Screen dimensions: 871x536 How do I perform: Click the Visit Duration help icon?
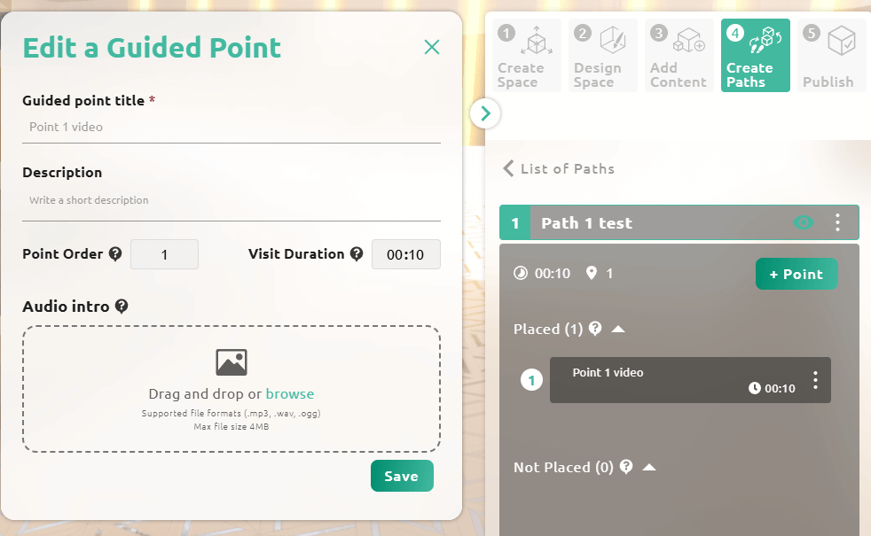(357, 254)
